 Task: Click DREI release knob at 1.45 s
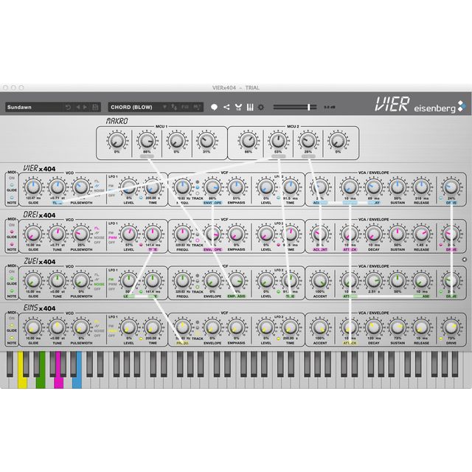click(421, 234)
